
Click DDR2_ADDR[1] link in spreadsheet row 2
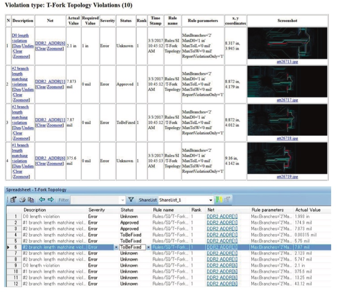click(x=222, y=223)
